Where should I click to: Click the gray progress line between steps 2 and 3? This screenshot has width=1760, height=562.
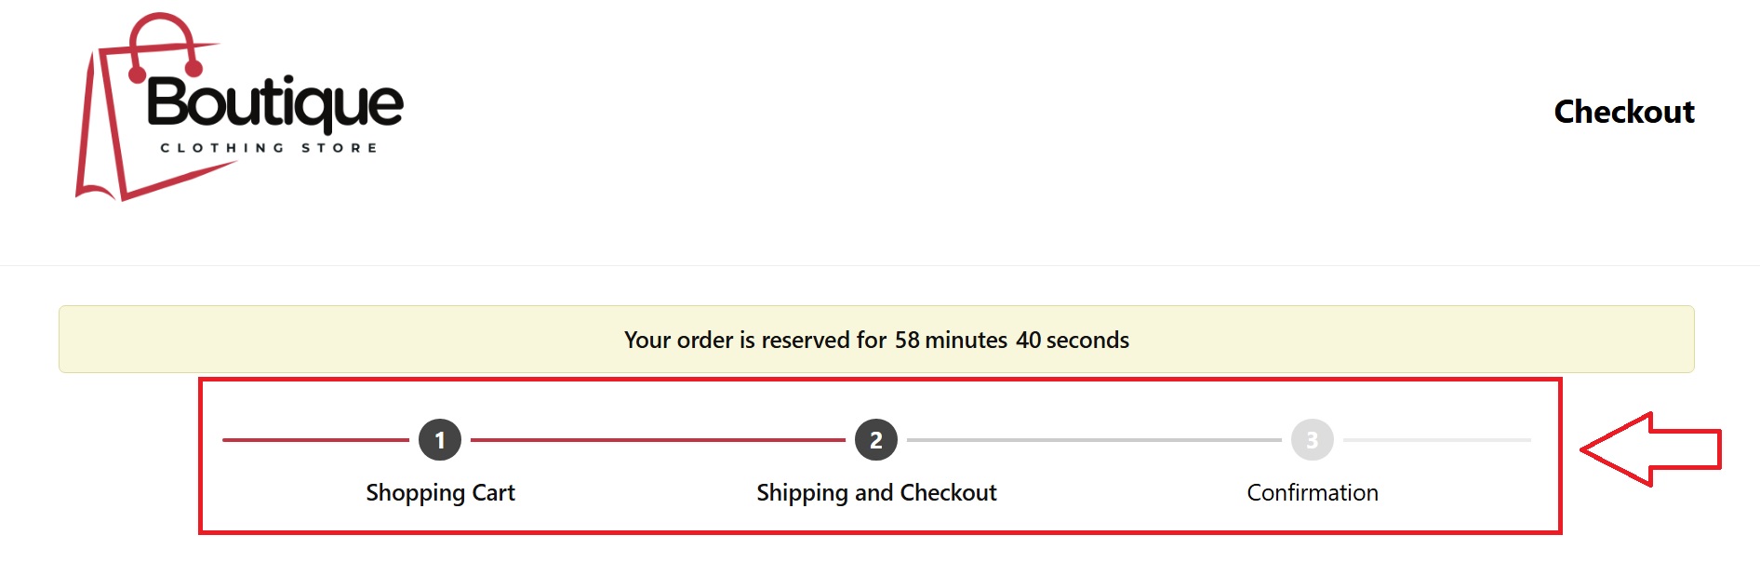1094,440
